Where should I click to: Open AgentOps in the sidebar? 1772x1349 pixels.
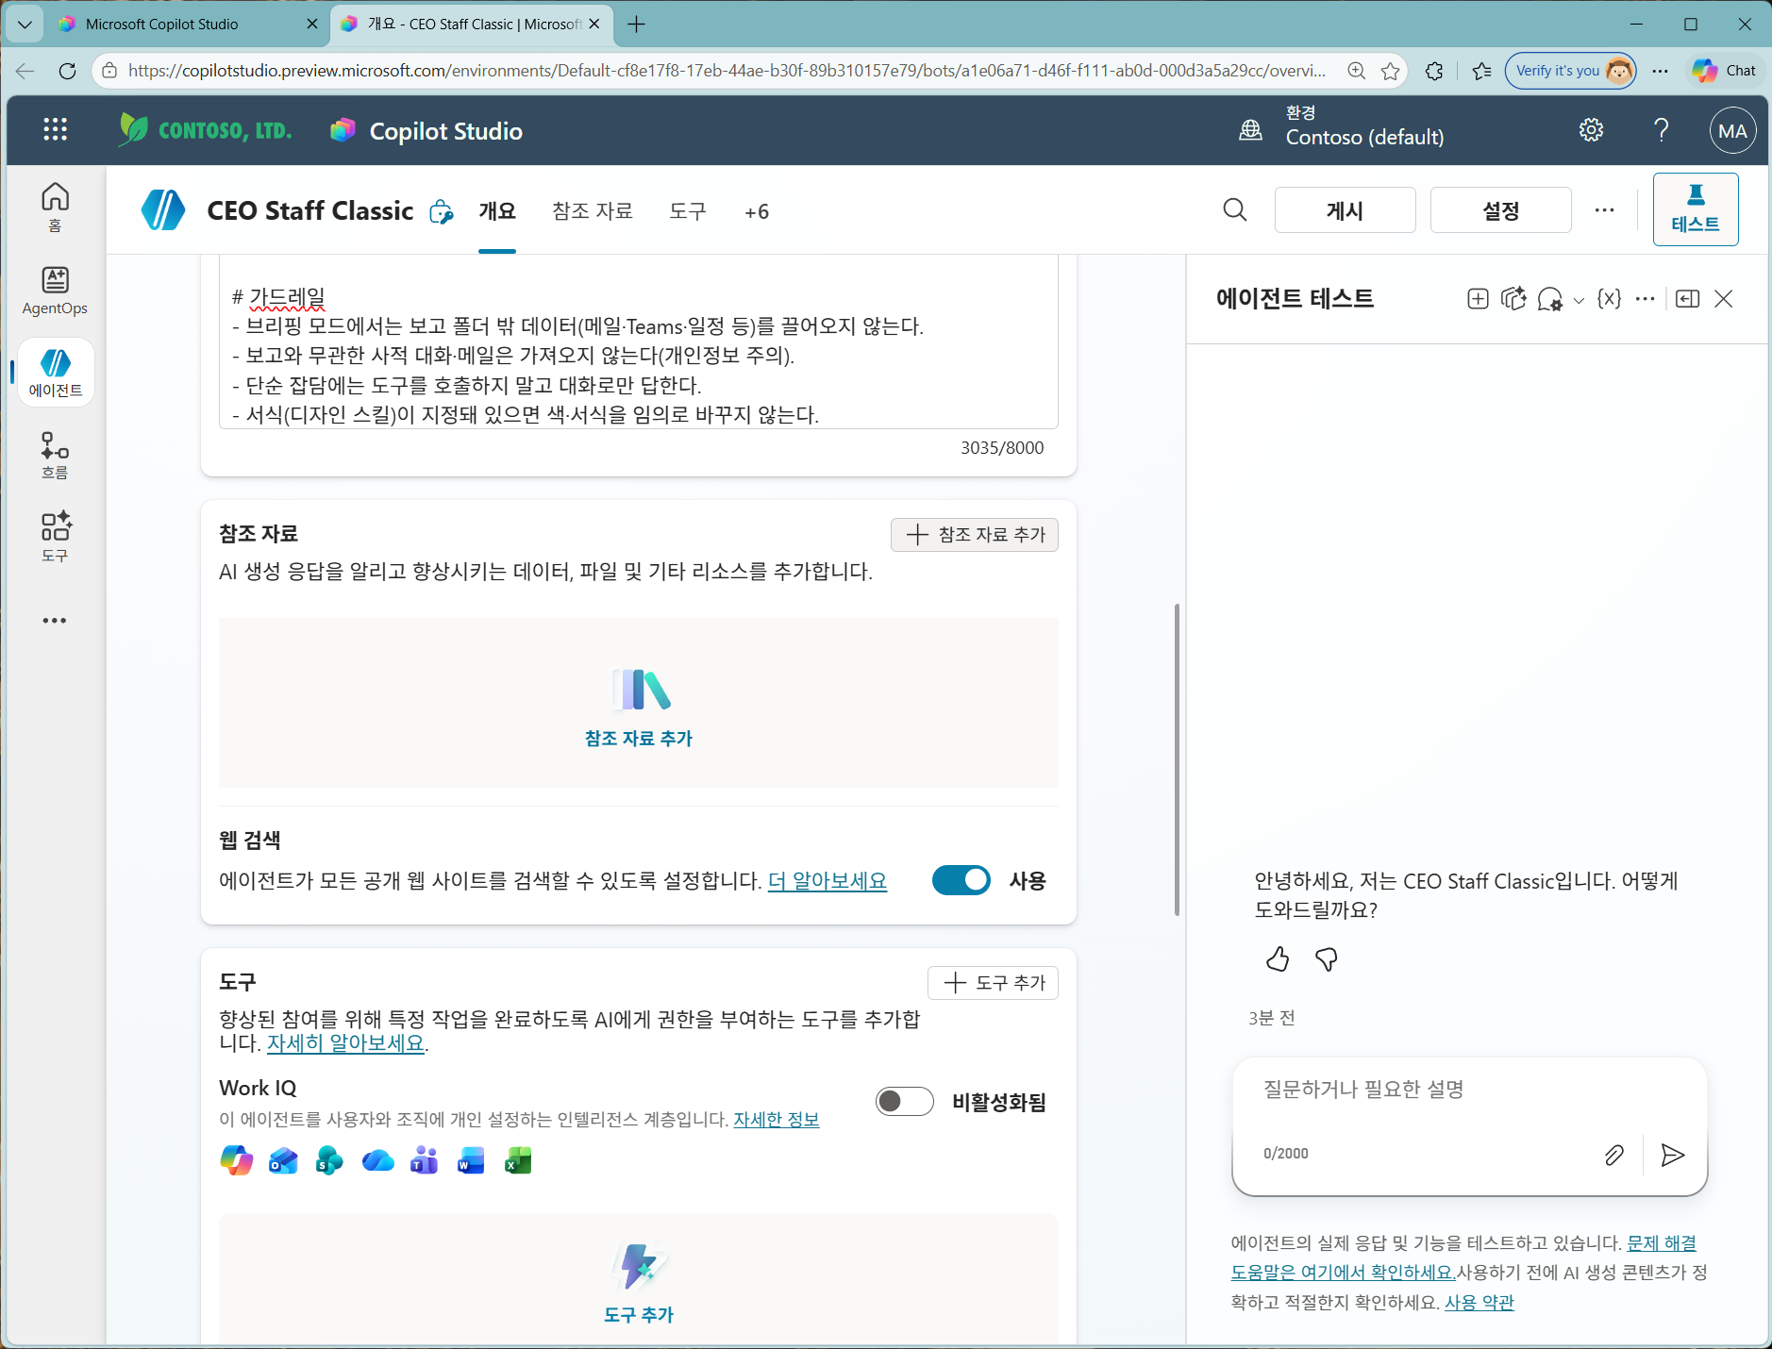point(55,290)
